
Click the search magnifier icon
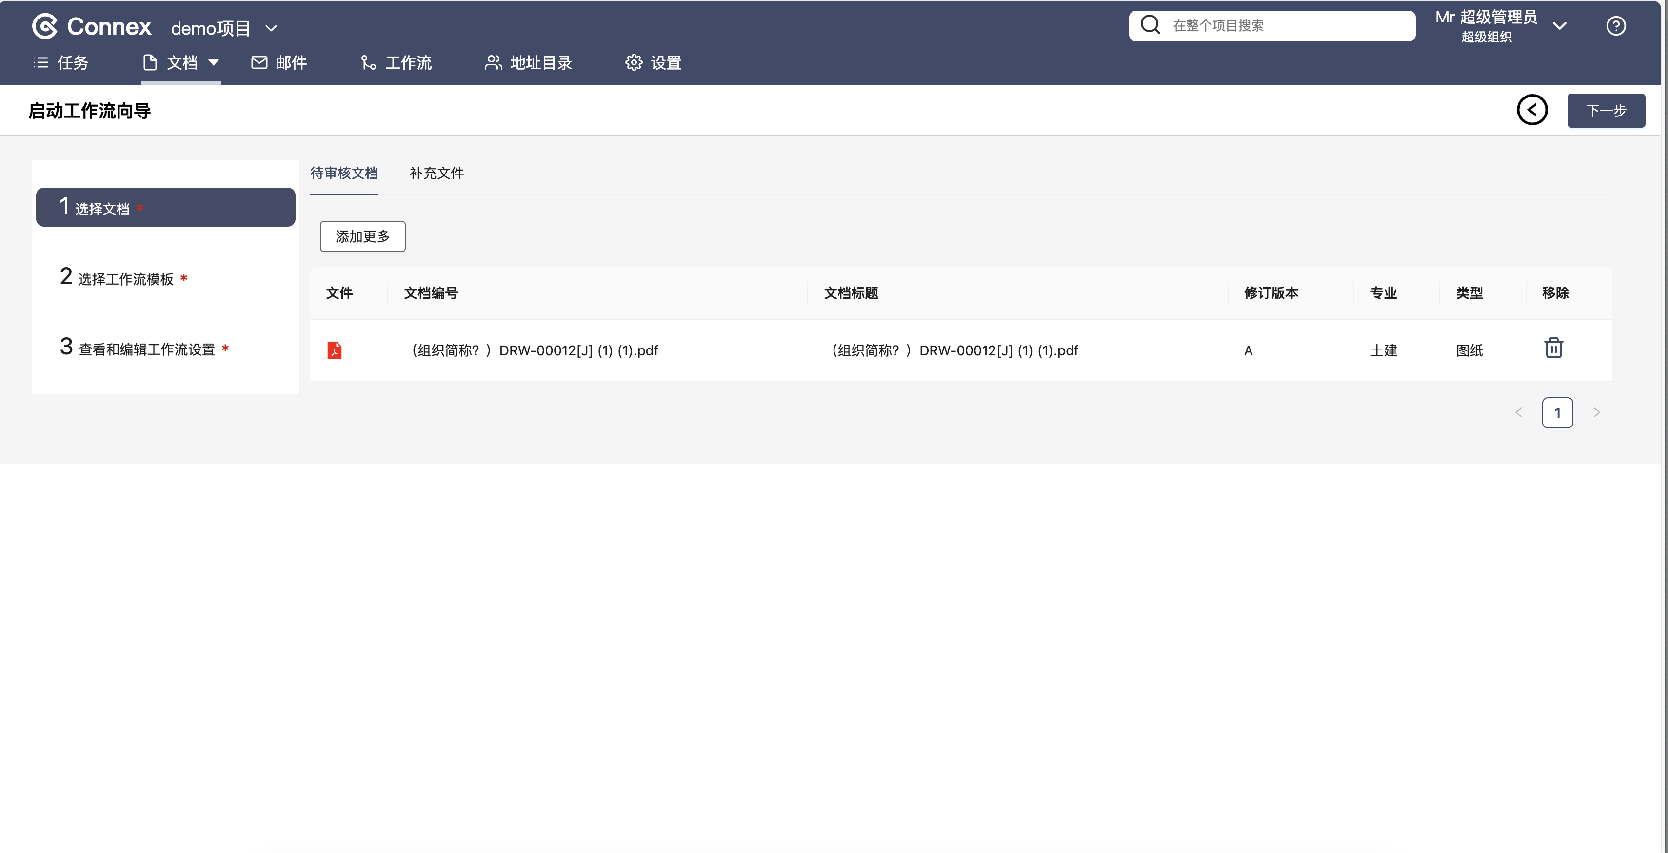point(1150,25)
